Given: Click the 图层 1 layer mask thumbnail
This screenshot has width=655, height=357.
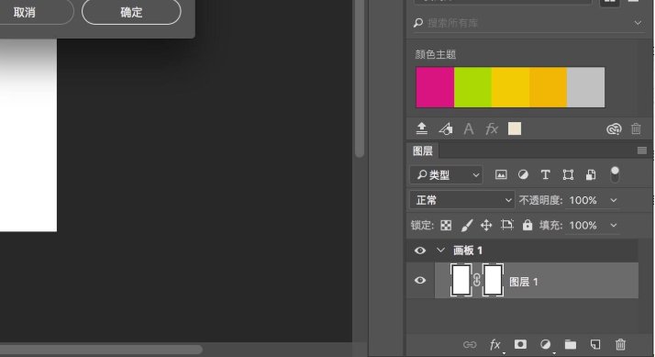Looking at the screenshot, I should [x=493, y=280].
